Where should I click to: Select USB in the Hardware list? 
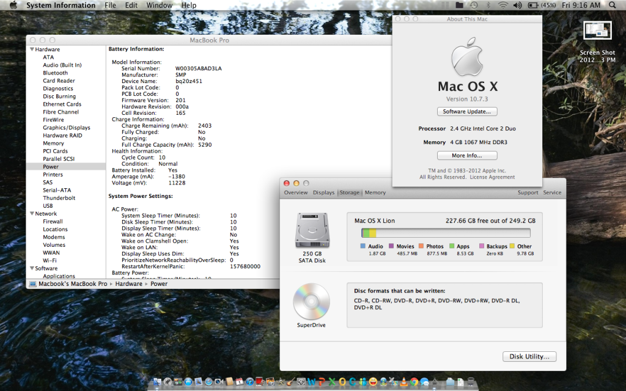click(48, 205)
